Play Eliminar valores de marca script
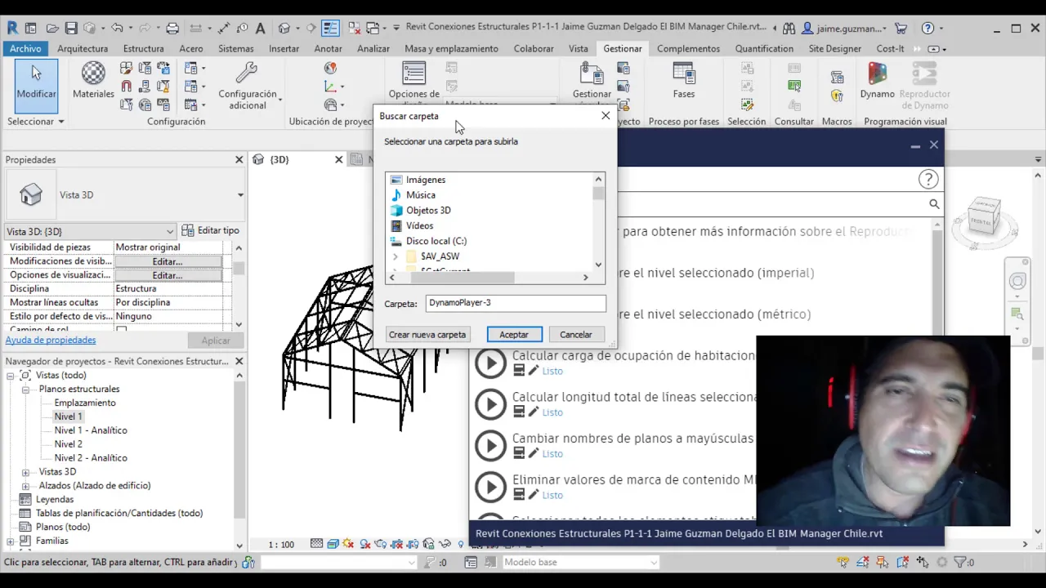The height and width of the screenshot is (588, 1046). (x=491, y=488)
